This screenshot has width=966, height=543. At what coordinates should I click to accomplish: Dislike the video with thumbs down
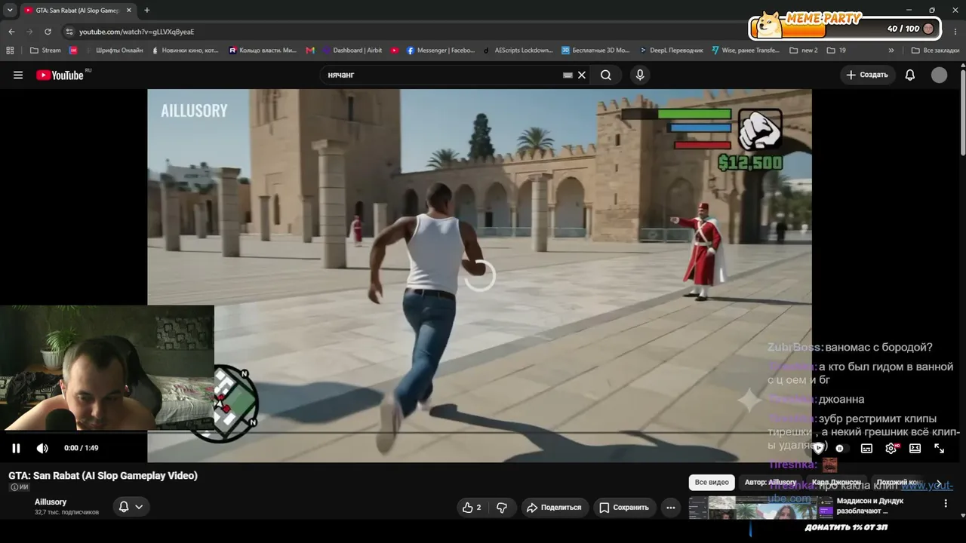pos(502,508)
